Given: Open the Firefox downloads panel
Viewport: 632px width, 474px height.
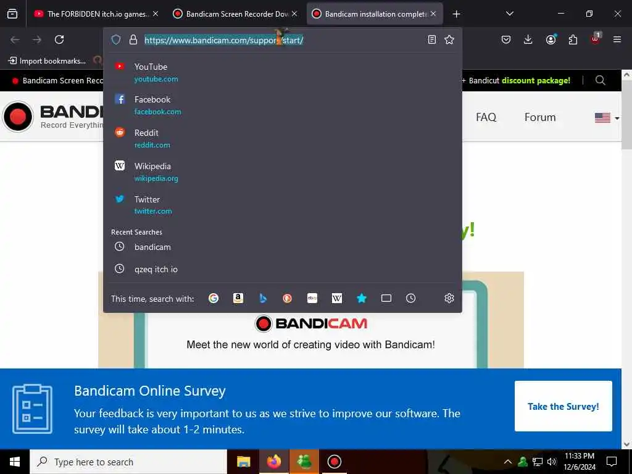Looking at the screenshot, I should [528, 39].
